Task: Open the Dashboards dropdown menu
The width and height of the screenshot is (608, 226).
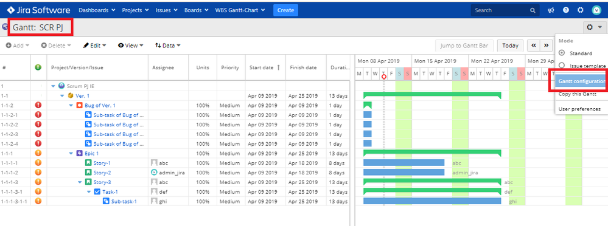Action: (x=97, y=10)
